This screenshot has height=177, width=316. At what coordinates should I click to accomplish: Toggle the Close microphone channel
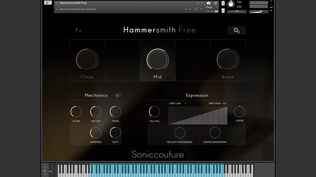[x=87, y=77]
